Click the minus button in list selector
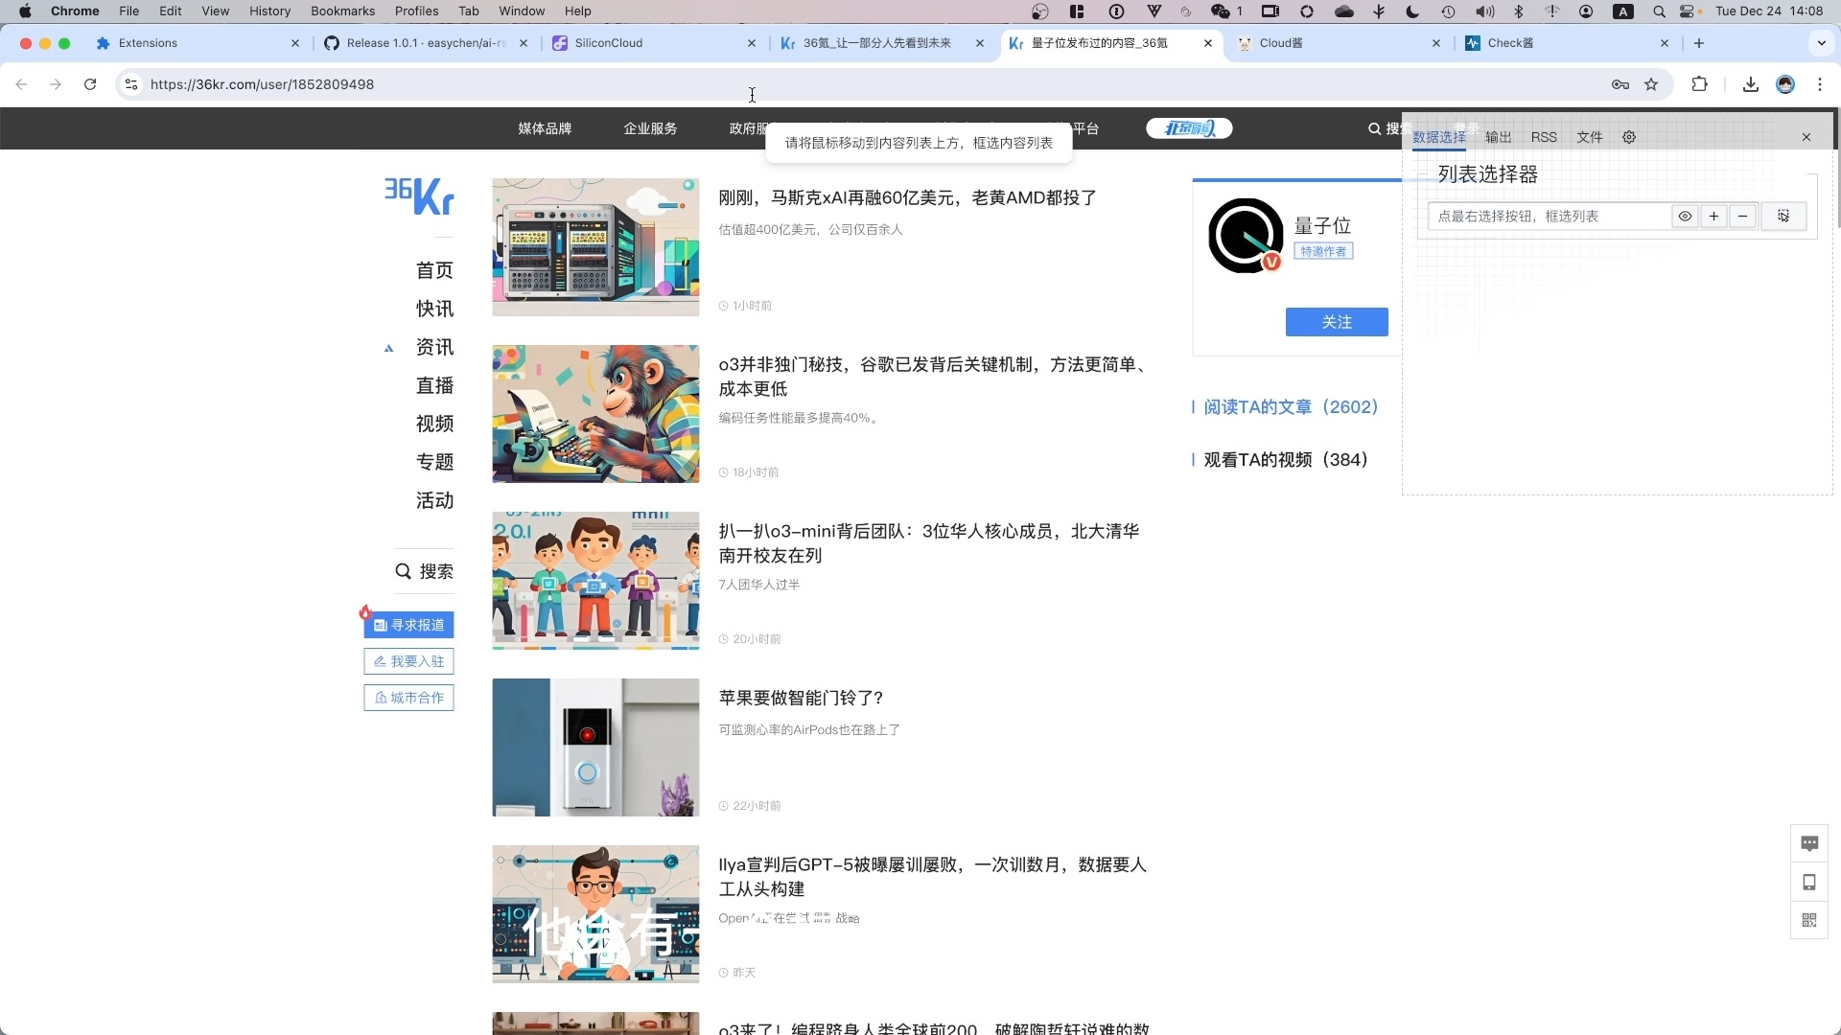Image resolution: width=1841 pixels, height=1035 pixels. click(1742, 217)
